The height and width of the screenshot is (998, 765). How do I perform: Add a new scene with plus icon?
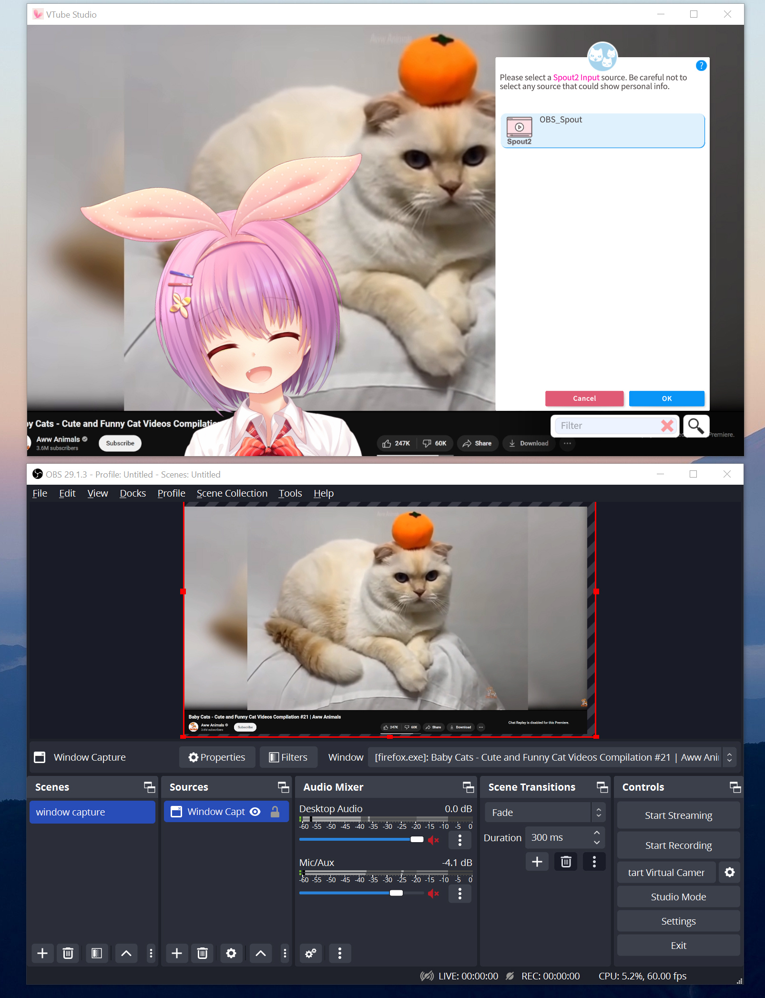click(x=42, y=953)
